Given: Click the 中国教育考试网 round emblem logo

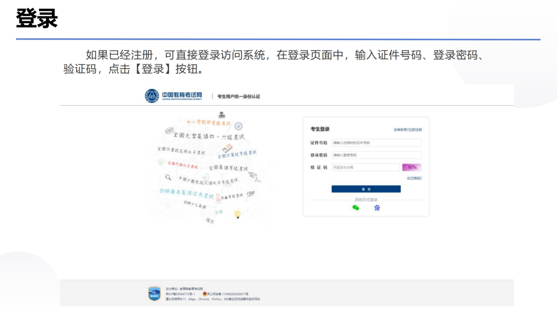Looking at the screenshot, I should coord(152,96).
